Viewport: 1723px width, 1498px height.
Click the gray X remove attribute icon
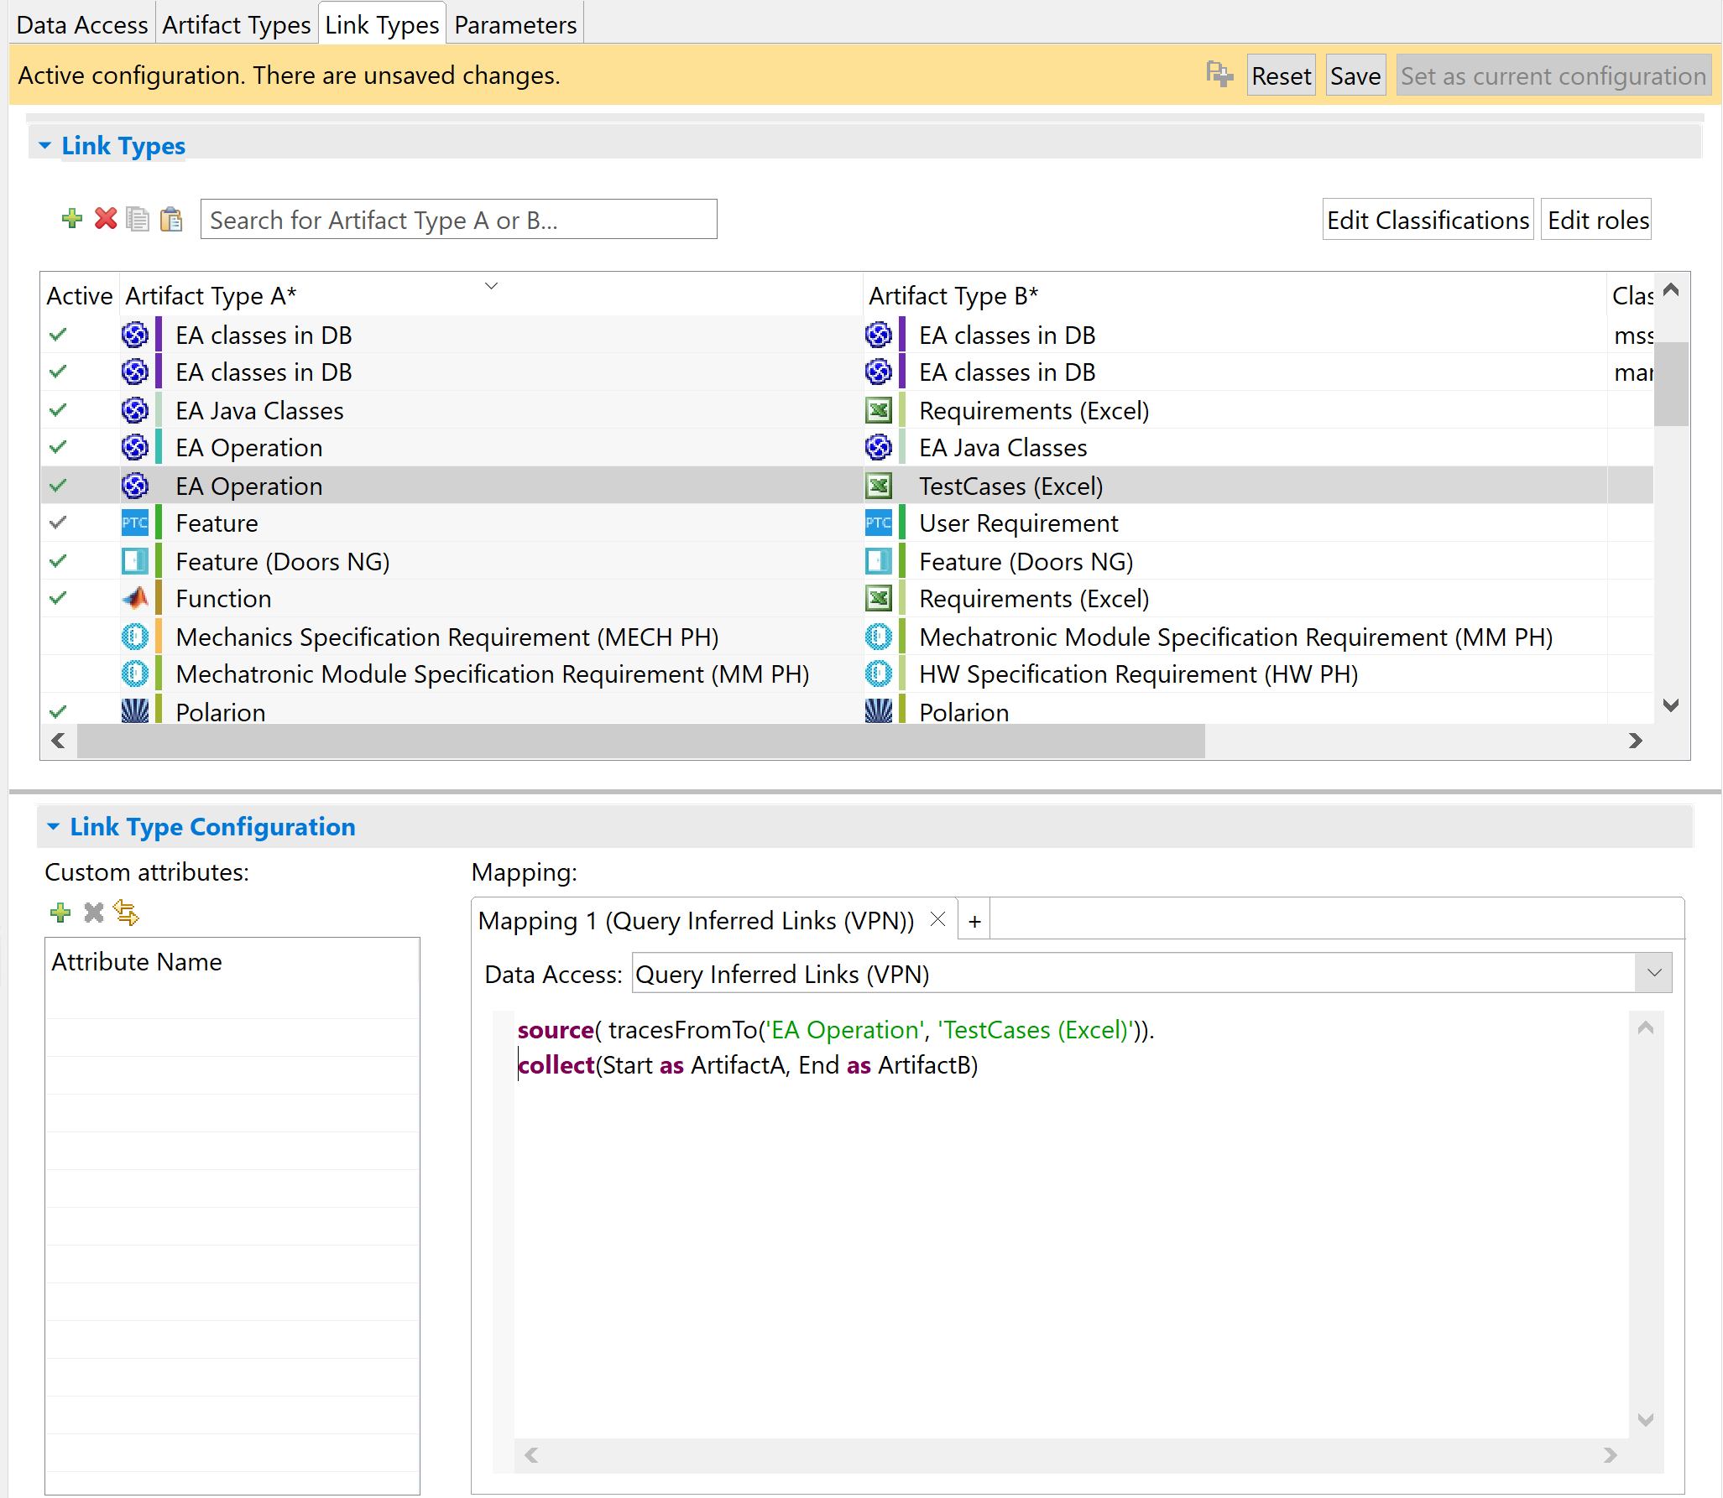coord(94,913)
